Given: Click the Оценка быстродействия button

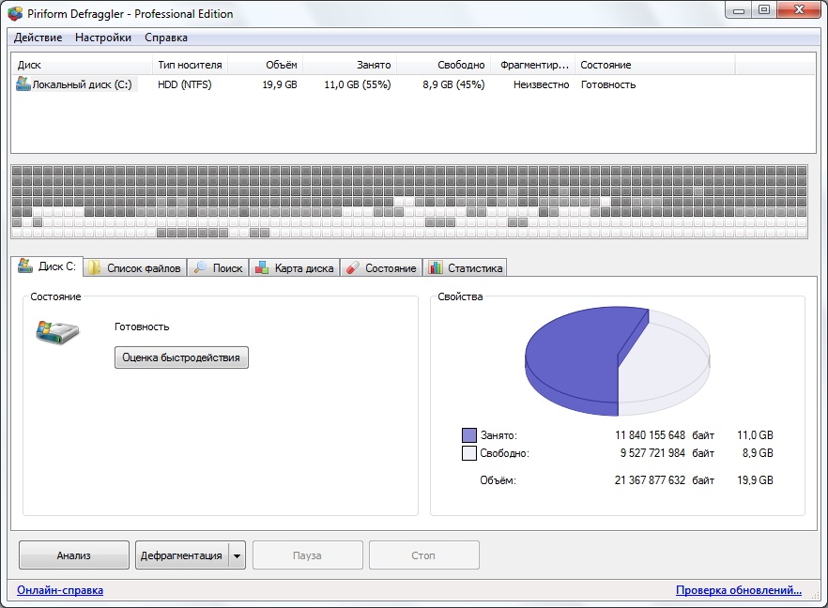Looking at the screenshot, I should 181,357.
